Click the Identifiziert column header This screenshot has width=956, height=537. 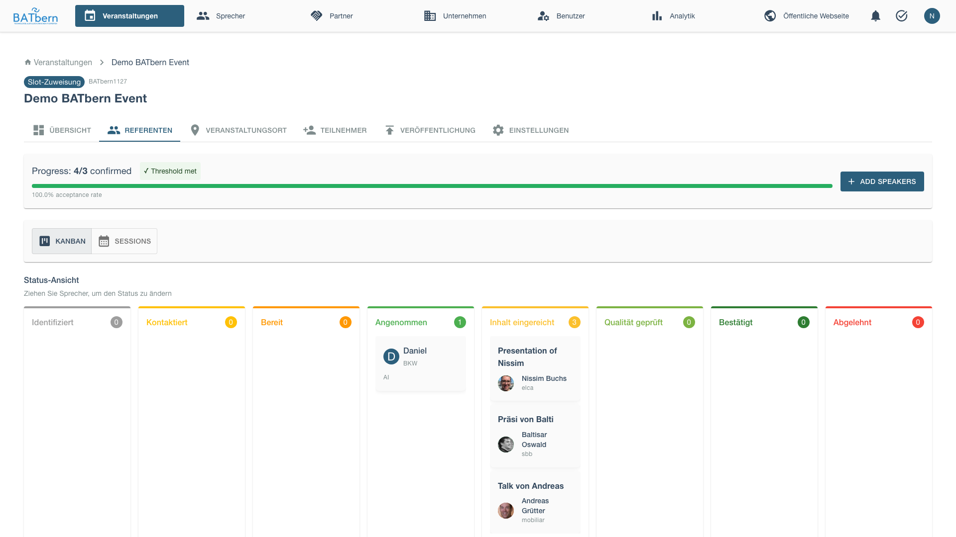(x=52, y=322)
